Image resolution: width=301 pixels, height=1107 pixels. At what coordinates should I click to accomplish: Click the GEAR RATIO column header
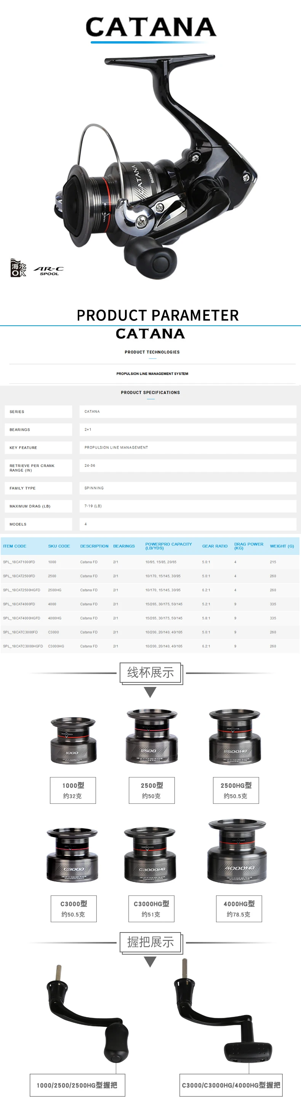click(215, 546)
